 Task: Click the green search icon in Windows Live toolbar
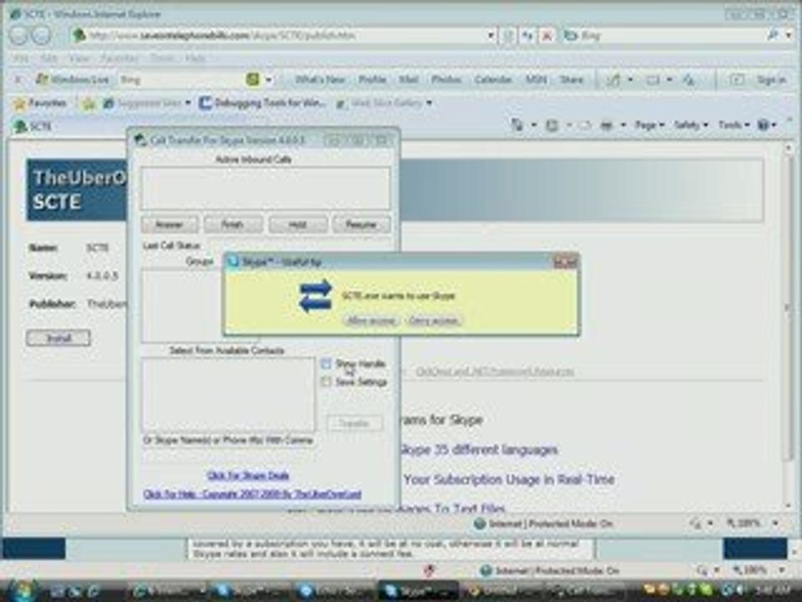[x=252, y=79]
